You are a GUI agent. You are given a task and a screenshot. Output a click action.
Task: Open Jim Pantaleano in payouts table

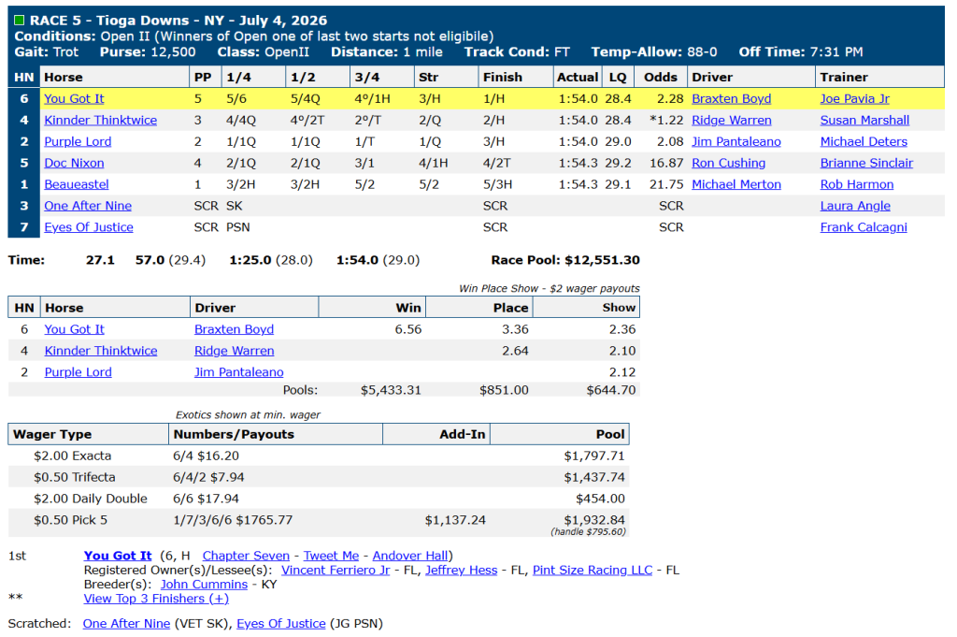[x=238, y=372]
